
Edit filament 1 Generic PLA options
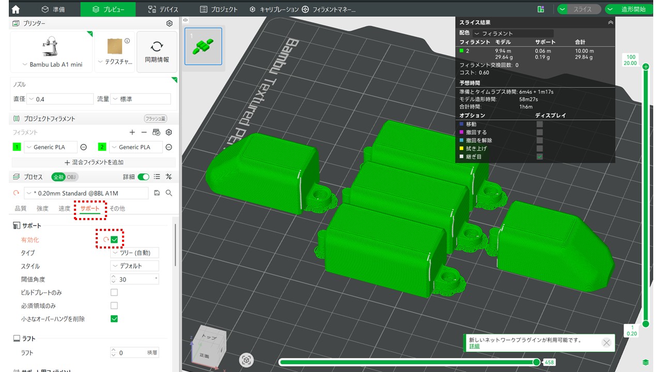tap(83, 147)
